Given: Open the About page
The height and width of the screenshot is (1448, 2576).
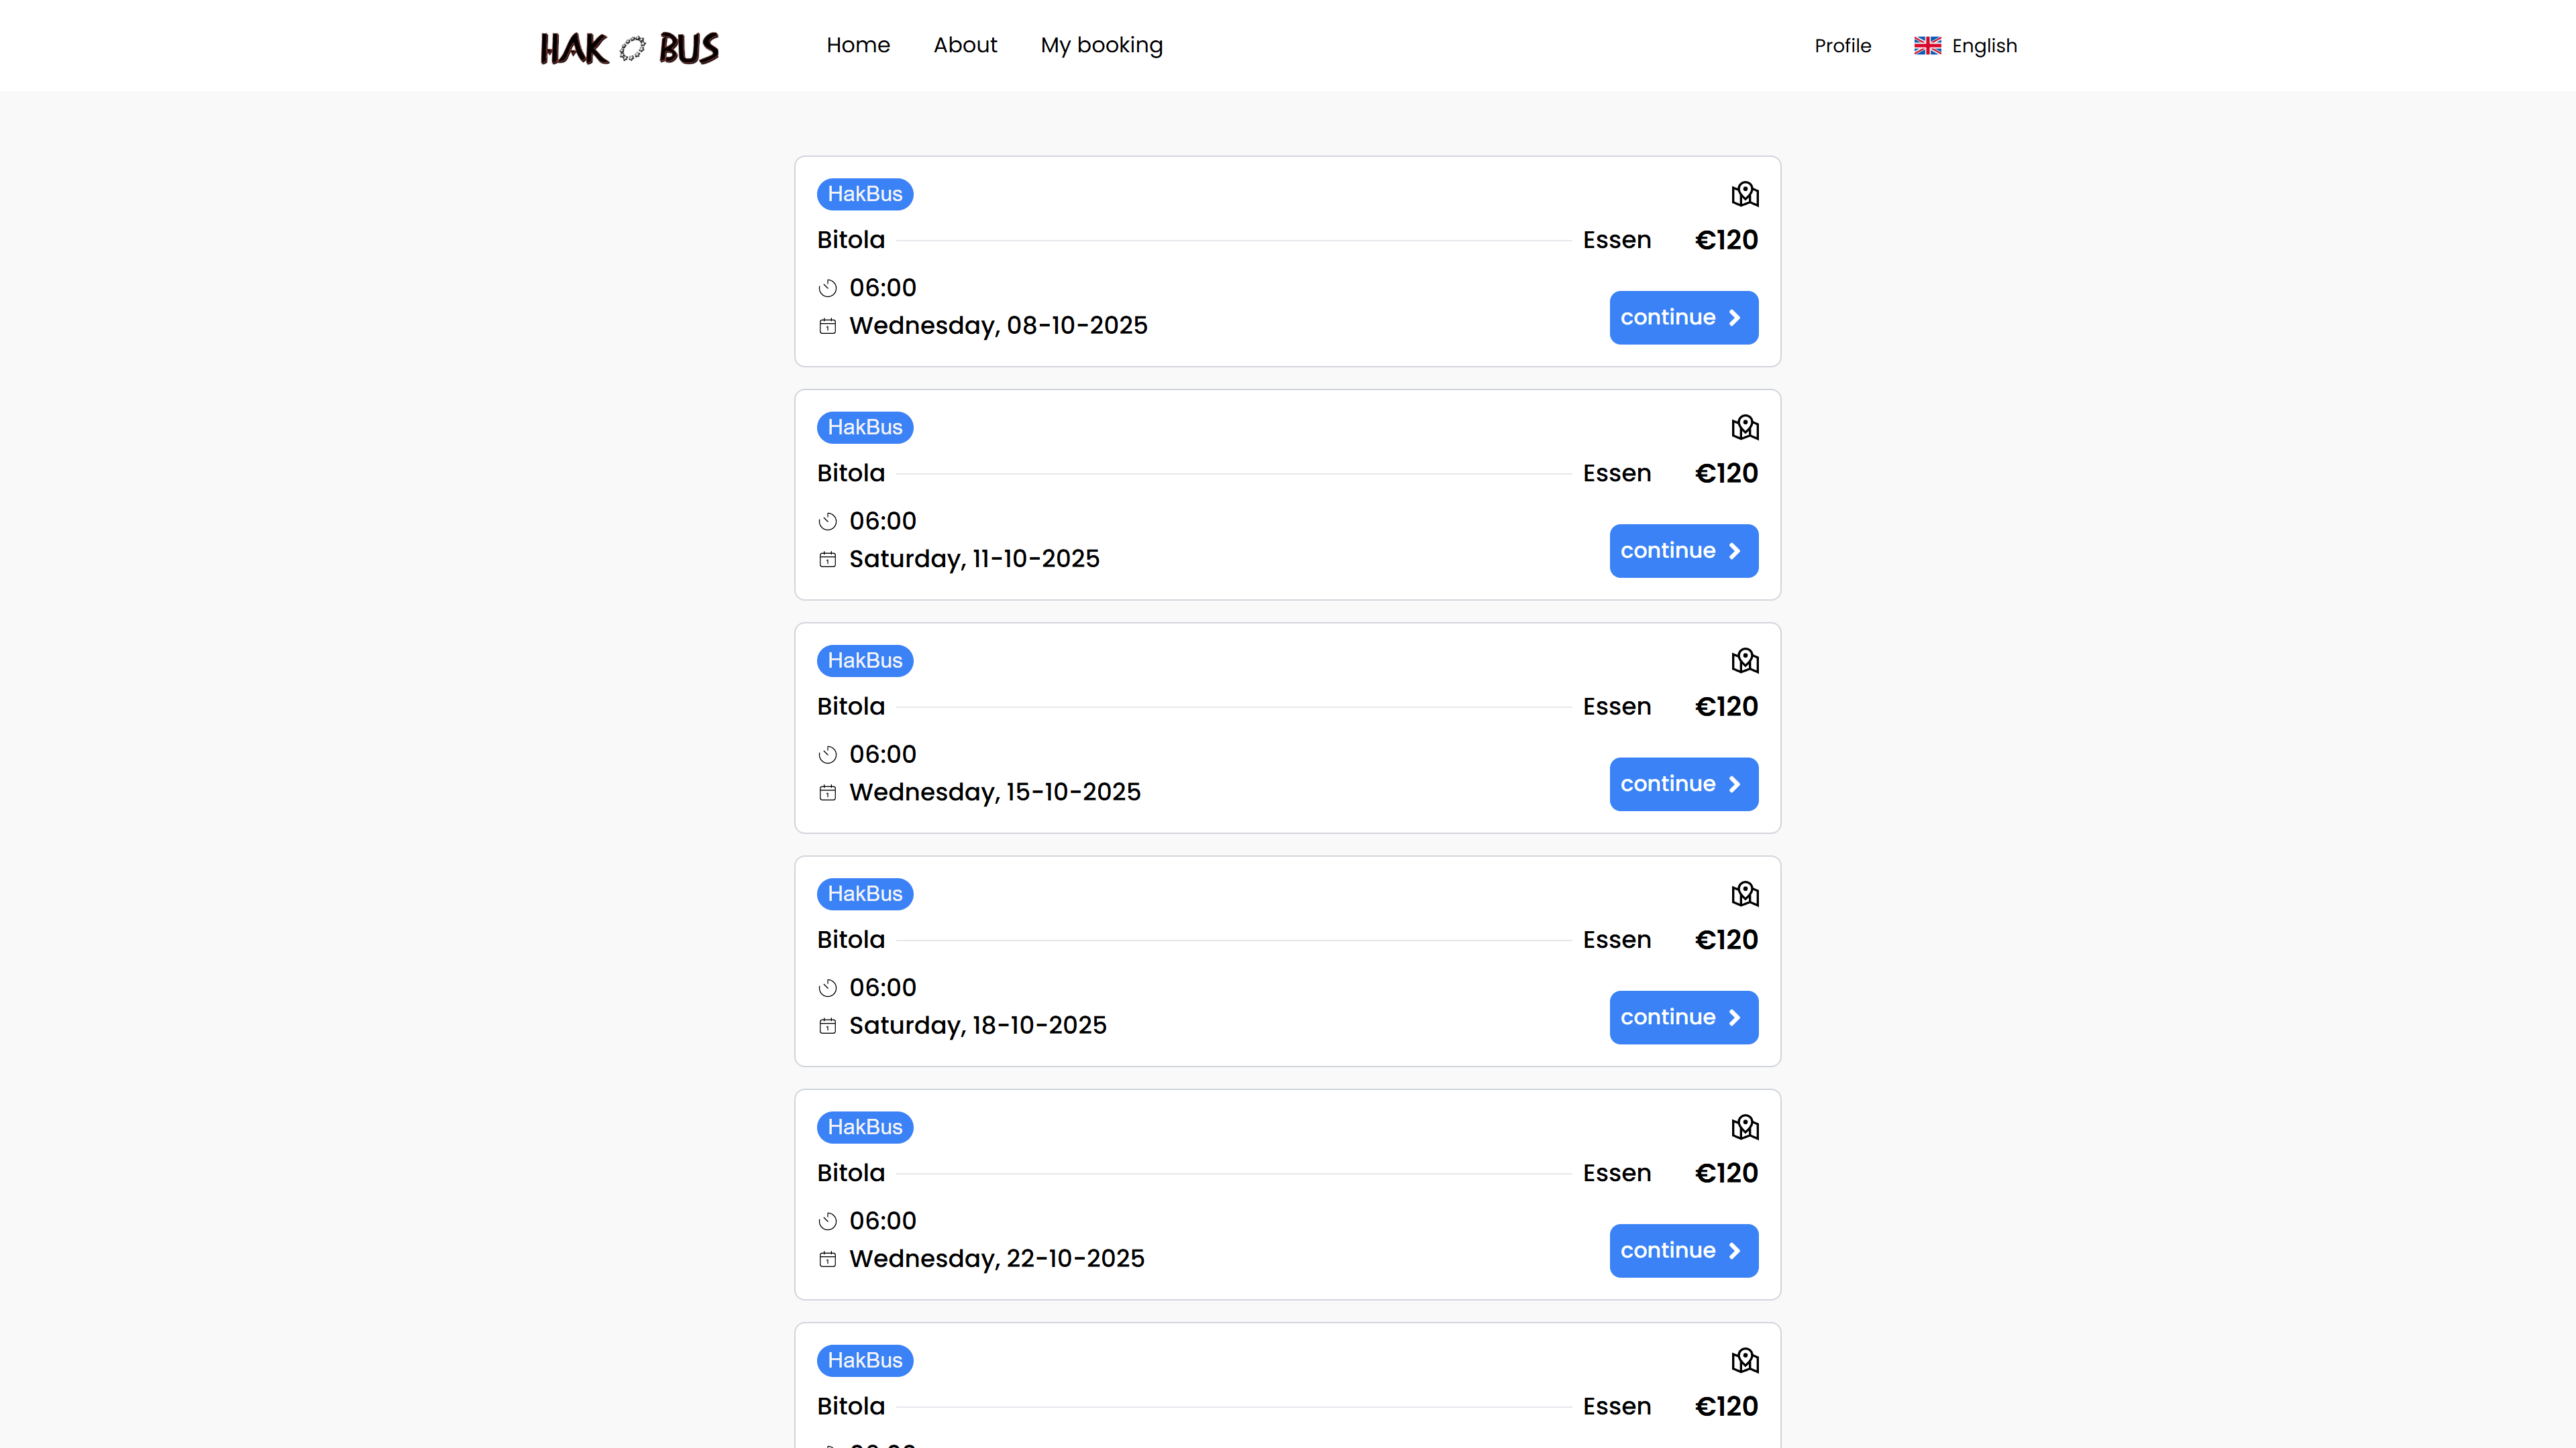Looking at the screenshot, I should (x=965, y=45).
